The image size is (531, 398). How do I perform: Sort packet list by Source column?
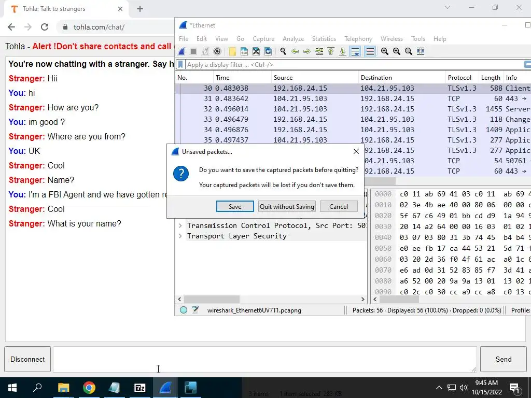[315, 78]
